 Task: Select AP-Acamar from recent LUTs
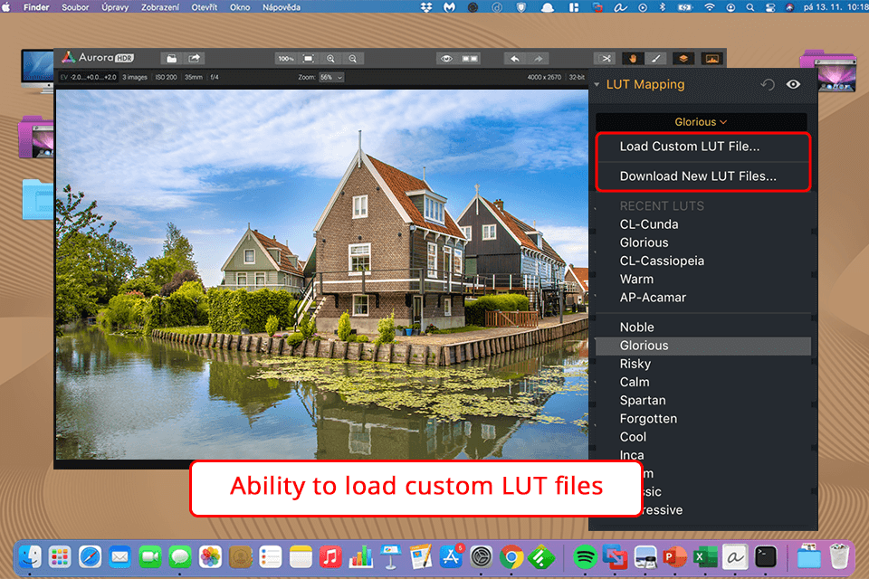653,298
